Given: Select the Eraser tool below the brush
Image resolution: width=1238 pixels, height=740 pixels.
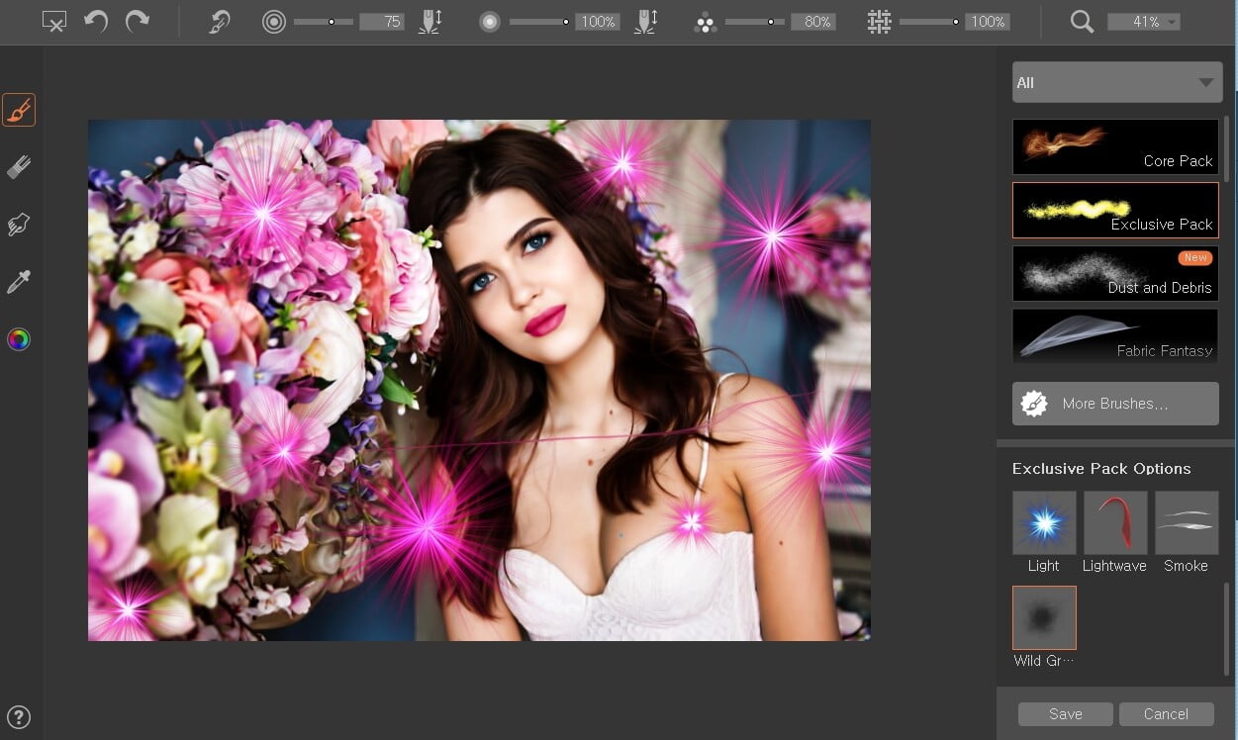Looking at the screenshot, I should tap(19, 168).
